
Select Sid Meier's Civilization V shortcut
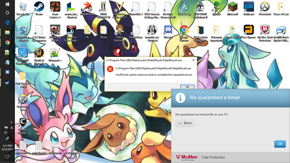coord(120,10)
